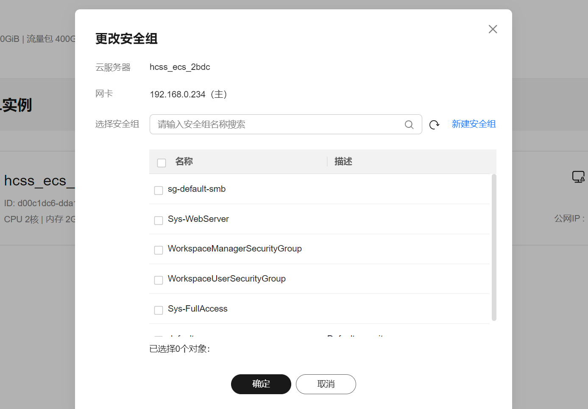
Task: Click Sys-FullAccess row name
Action: [198, 309]
